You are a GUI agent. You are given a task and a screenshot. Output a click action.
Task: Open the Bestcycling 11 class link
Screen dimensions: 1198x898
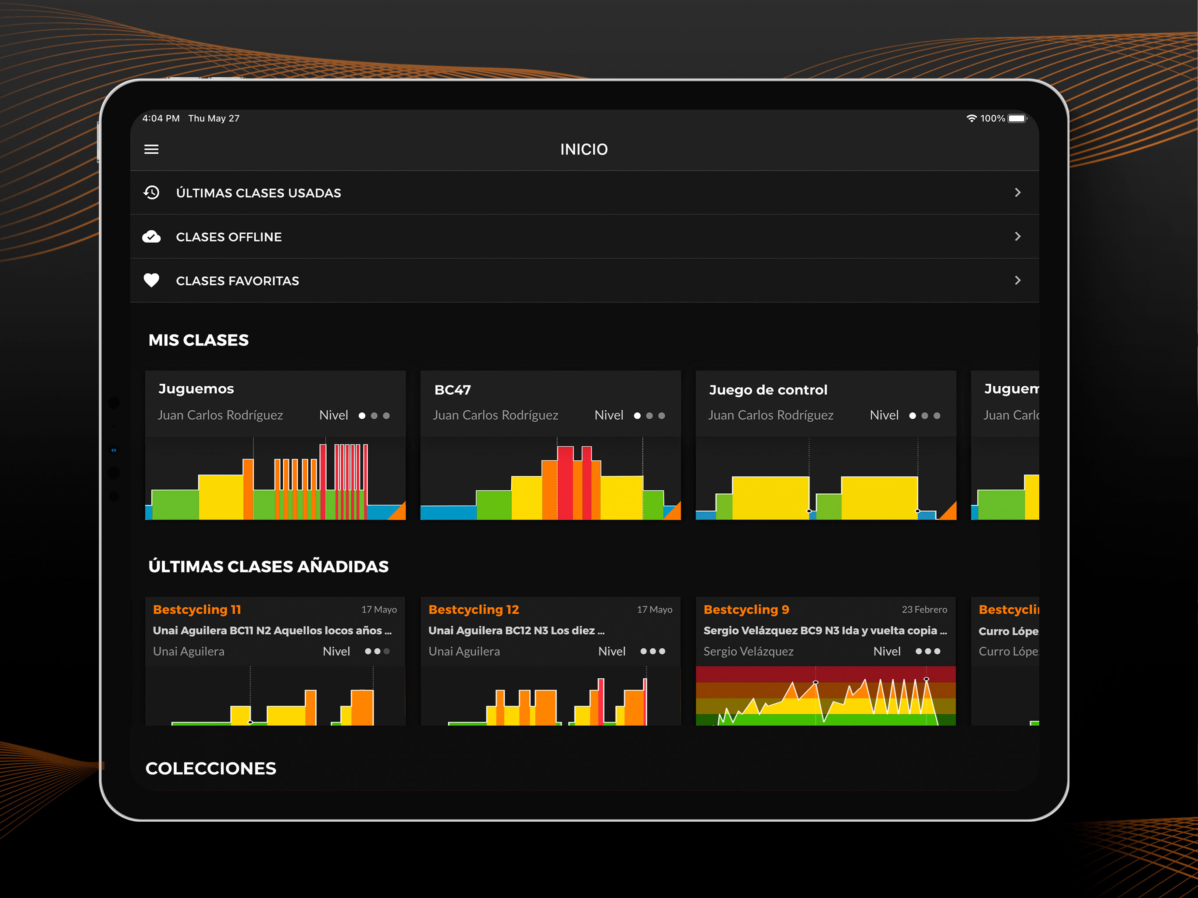pyautogui.click(x=197, y=609)
